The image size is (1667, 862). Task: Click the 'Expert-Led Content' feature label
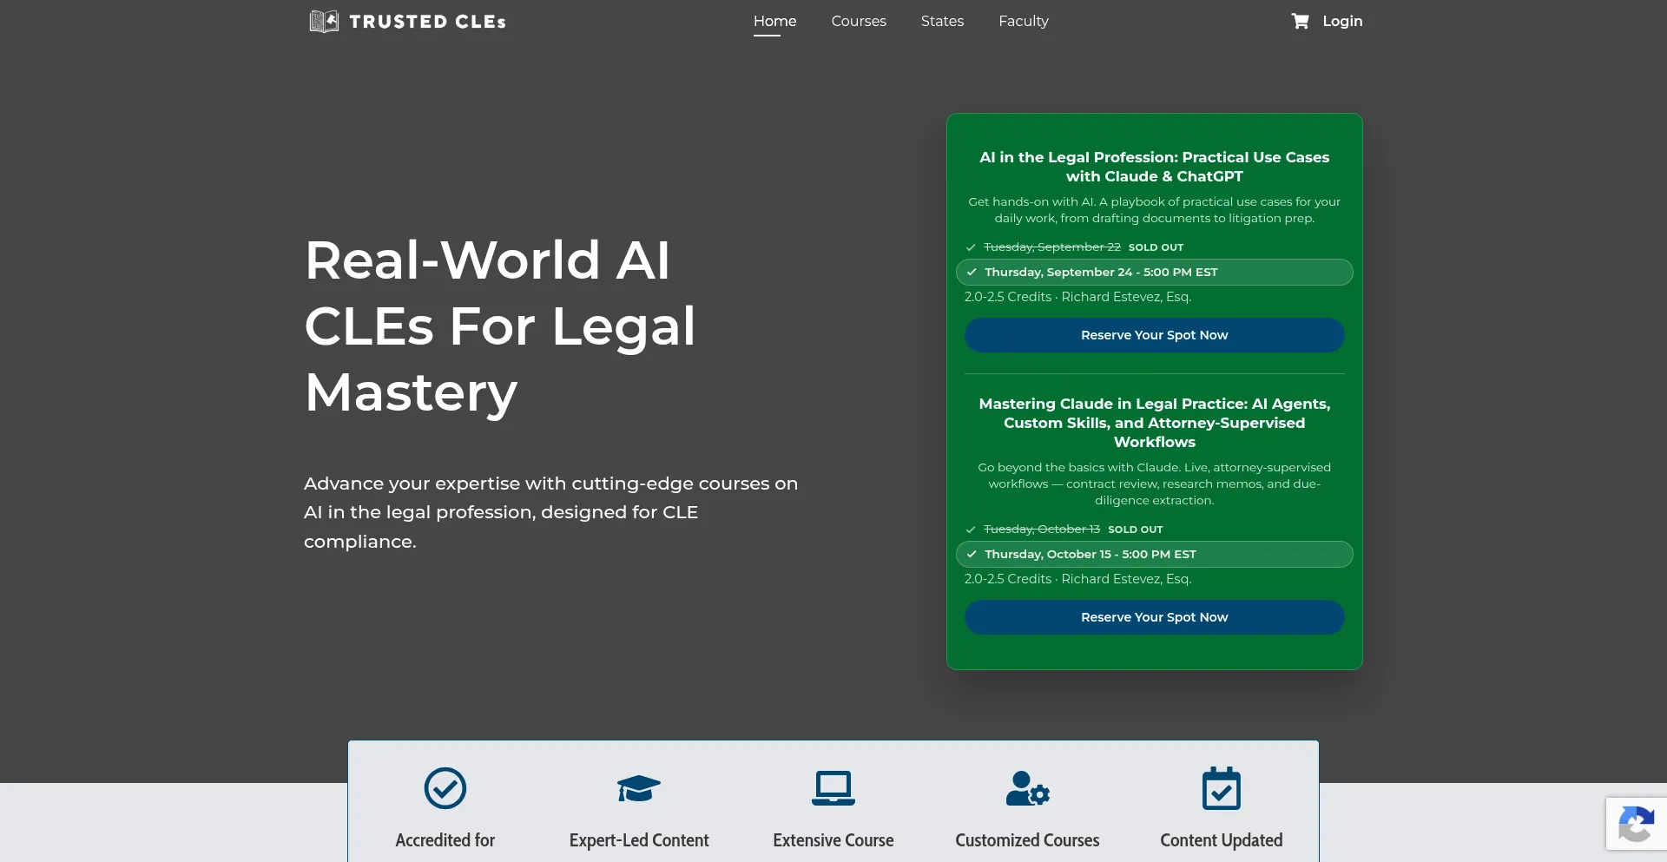pyautogui.click(x=639, y=840)
